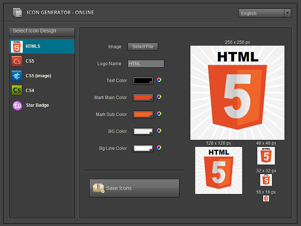Viewport: 301px width, 226px height.
Task: Focus the Logo Name input field
Action: 146,64
